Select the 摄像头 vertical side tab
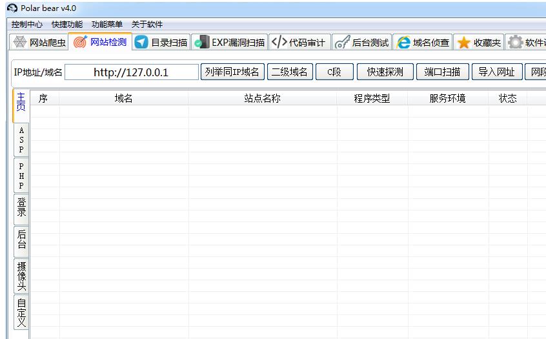This screenshot has height=339, width=546. coord(21,276)
